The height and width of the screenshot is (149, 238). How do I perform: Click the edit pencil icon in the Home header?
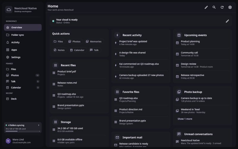[x=206, y=7]
